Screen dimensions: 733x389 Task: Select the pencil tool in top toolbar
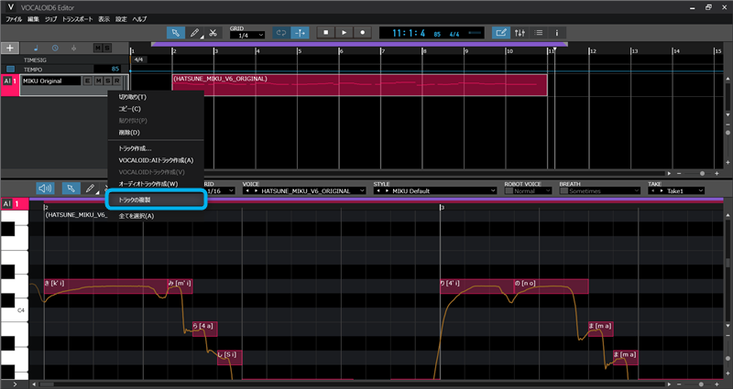[194, 33]
